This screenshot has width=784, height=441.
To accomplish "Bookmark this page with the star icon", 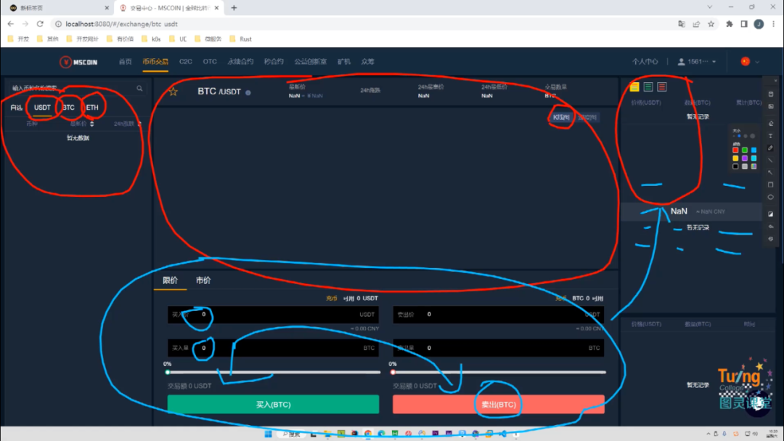I will coord(711,24).
